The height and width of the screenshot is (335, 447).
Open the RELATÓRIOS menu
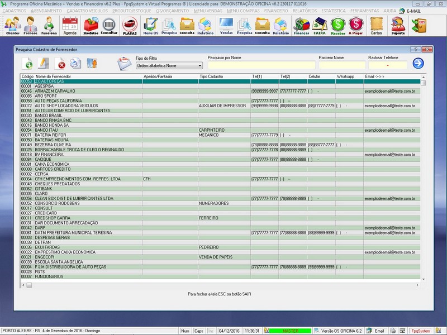(x=305, y=11)
